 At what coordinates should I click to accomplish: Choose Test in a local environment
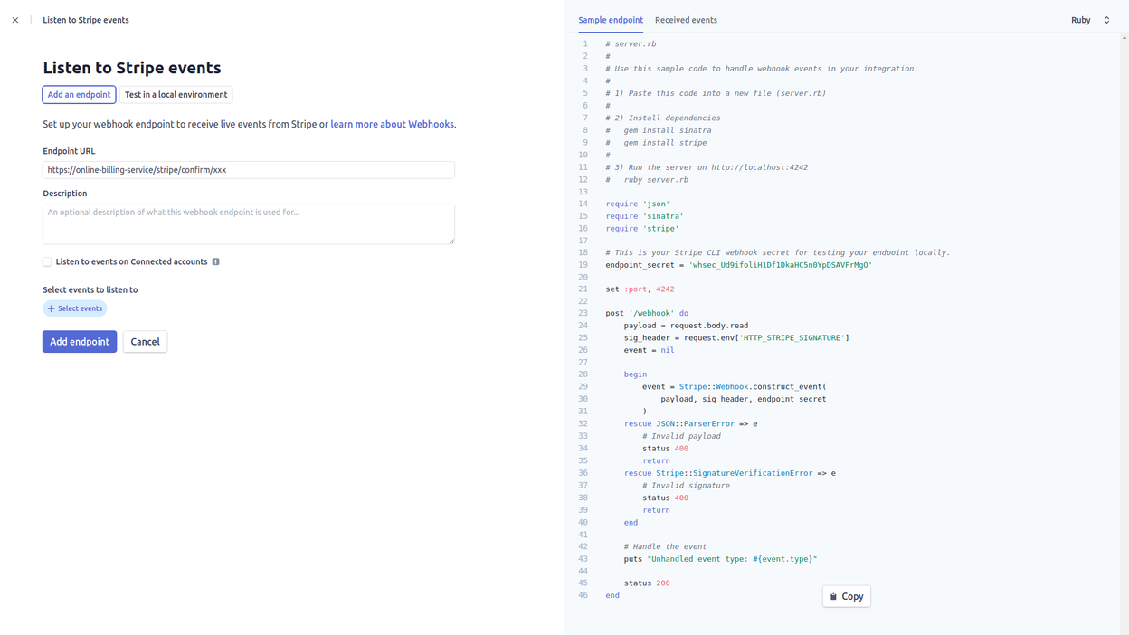[176, 95]
